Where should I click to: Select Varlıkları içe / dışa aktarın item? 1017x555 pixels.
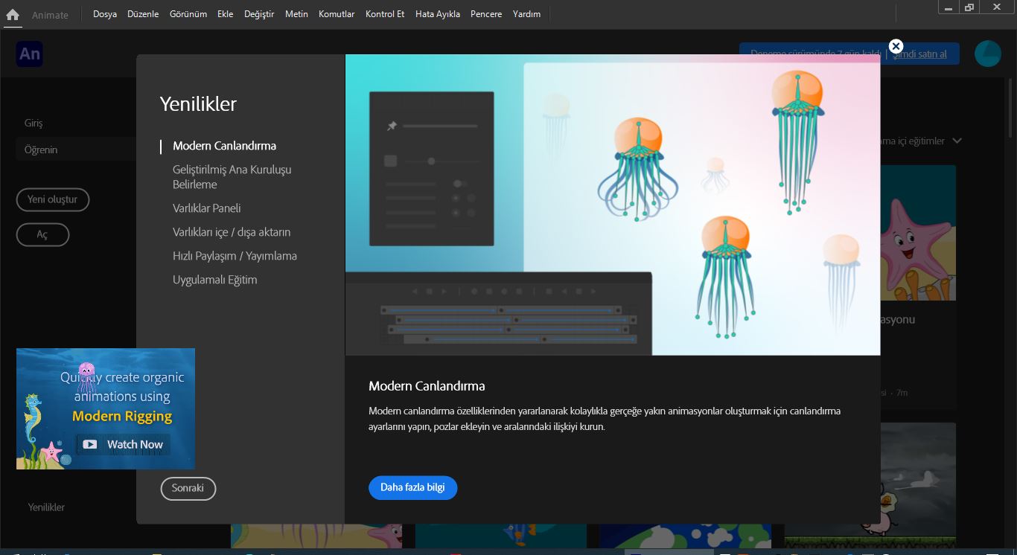coord(232,232)
